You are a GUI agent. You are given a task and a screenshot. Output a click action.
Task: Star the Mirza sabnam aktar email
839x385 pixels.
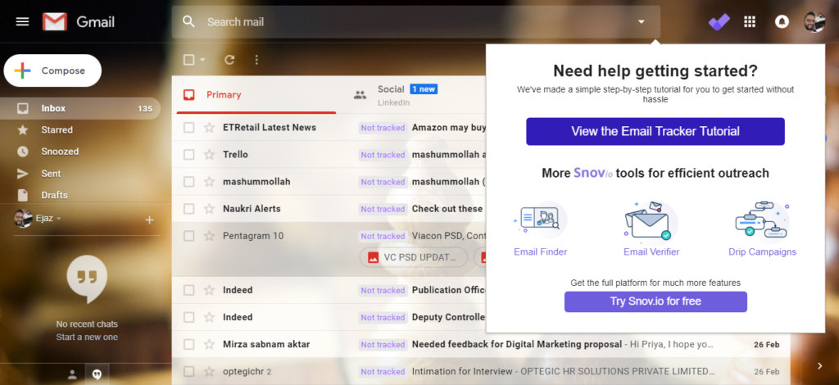pos(209,344)
